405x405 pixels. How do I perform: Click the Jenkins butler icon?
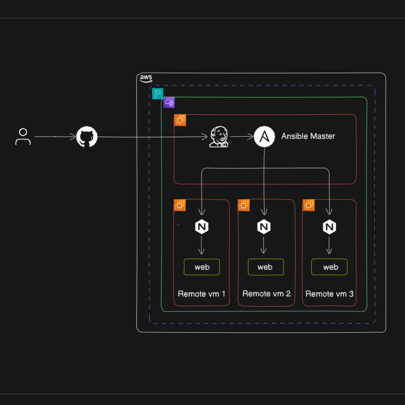[219, 137]
